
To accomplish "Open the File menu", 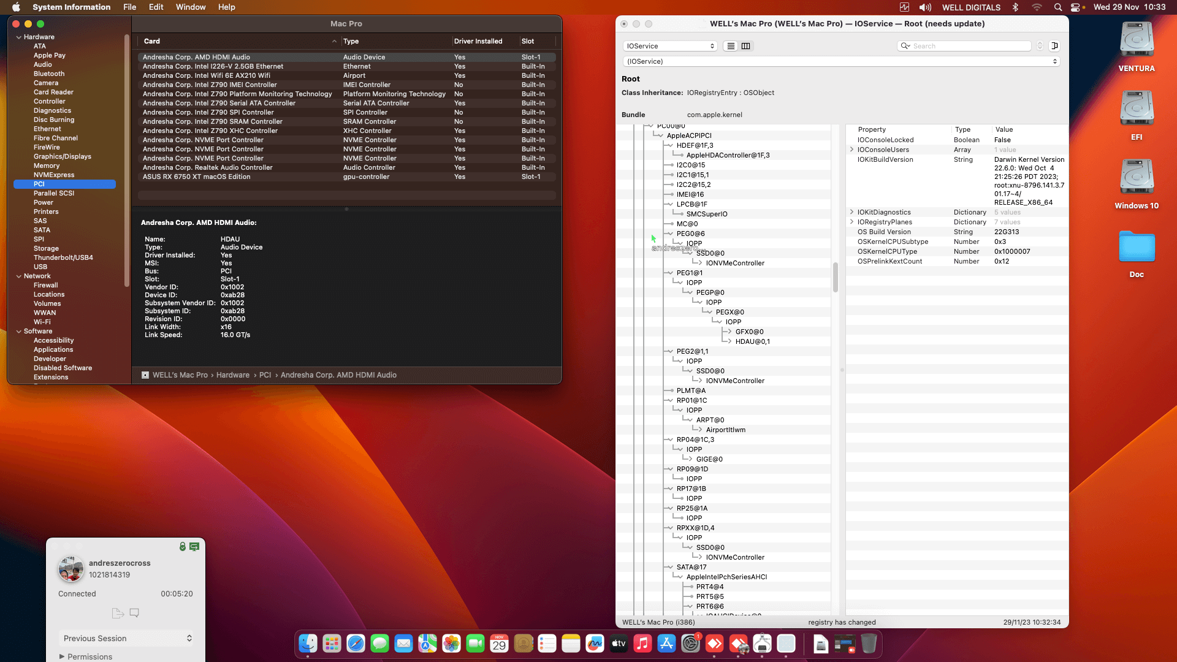I will [129, 7].
